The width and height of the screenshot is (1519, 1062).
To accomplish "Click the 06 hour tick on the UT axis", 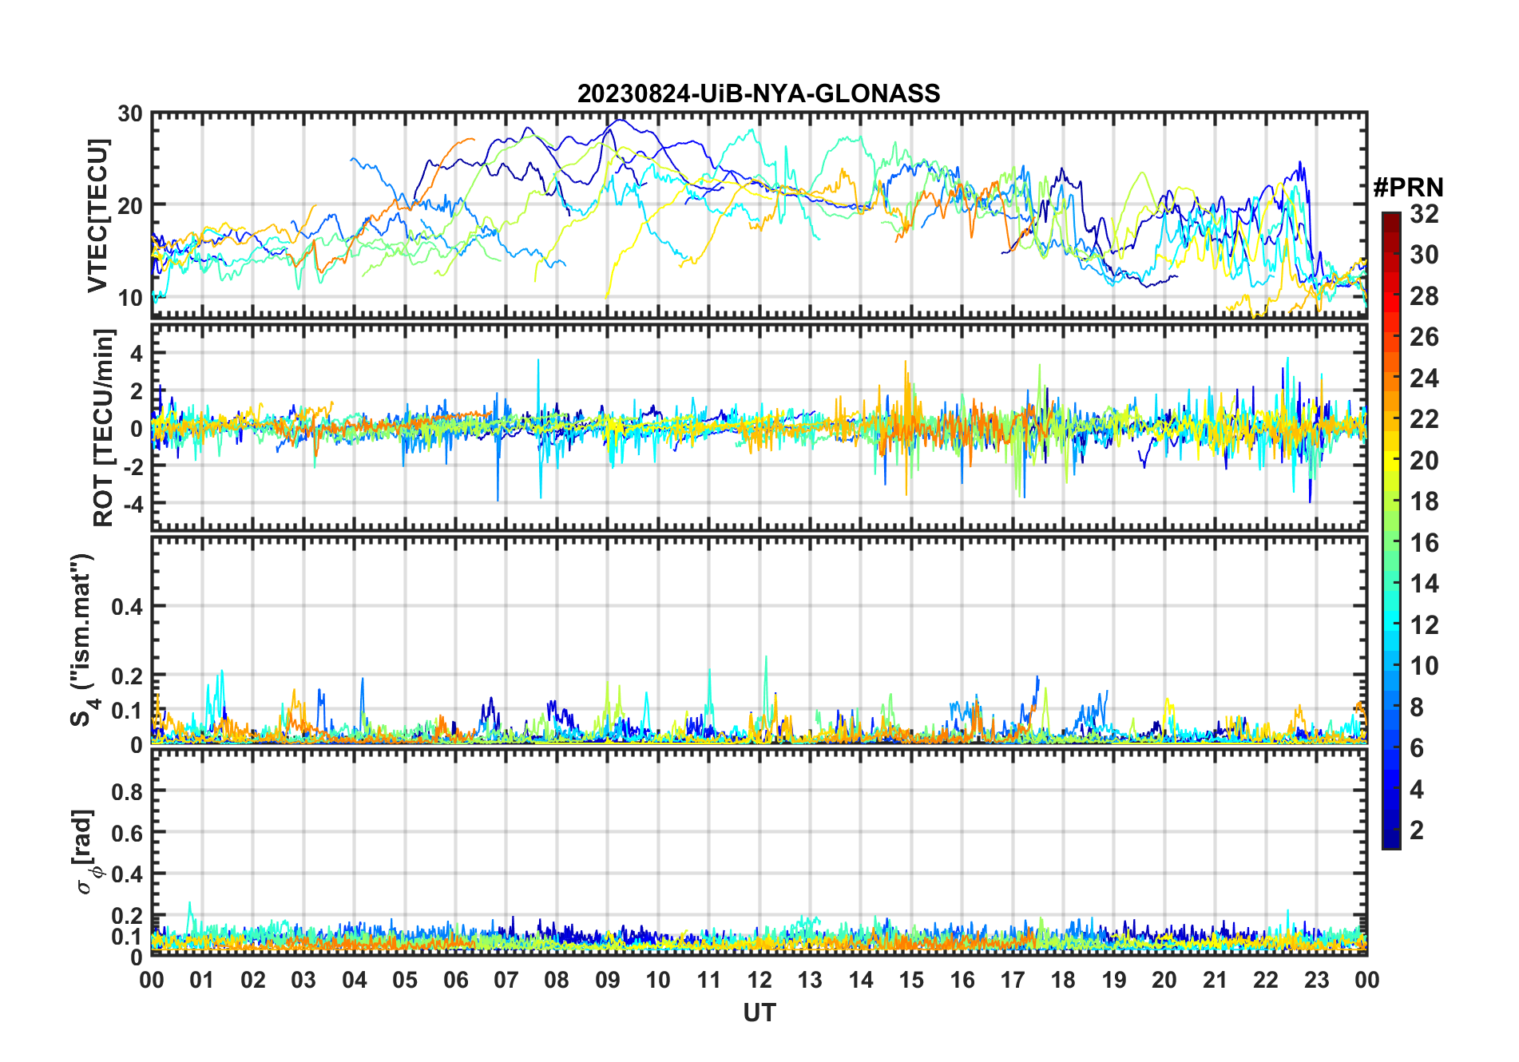I will tap(455, 980).
